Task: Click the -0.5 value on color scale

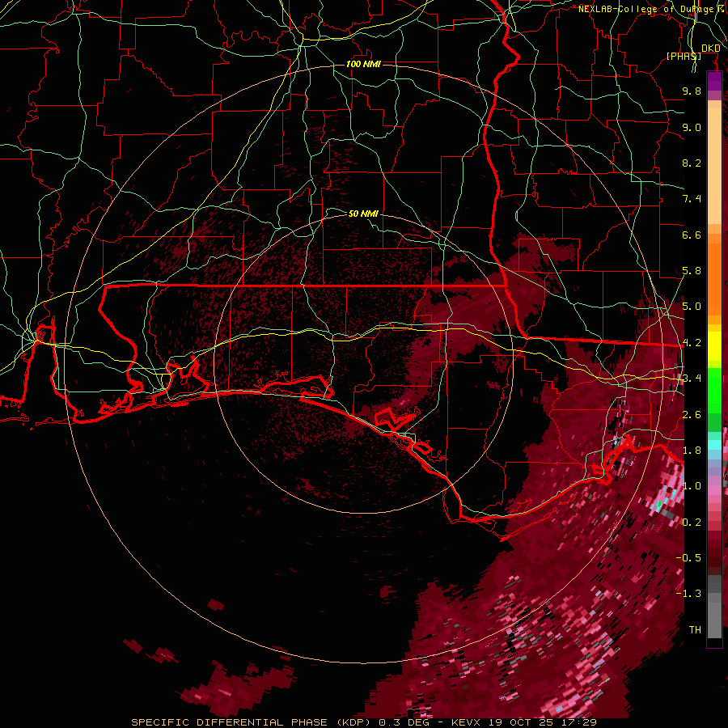Action: pyautogui.click(x=688, y=558)
